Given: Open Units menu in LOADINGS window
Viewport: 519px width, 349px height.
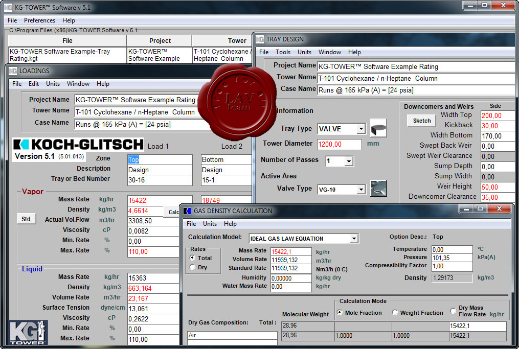Looking at the screenshot, I should tap(53, 84).
